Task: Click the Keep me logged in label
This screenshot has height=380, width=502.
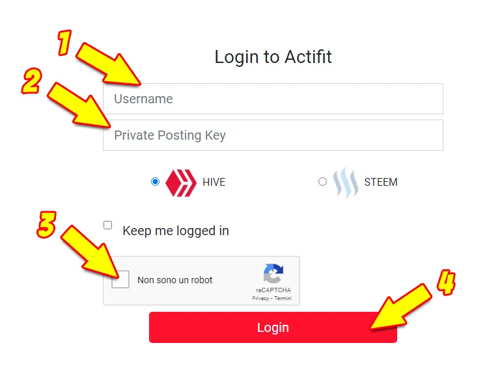Action: 176,231
